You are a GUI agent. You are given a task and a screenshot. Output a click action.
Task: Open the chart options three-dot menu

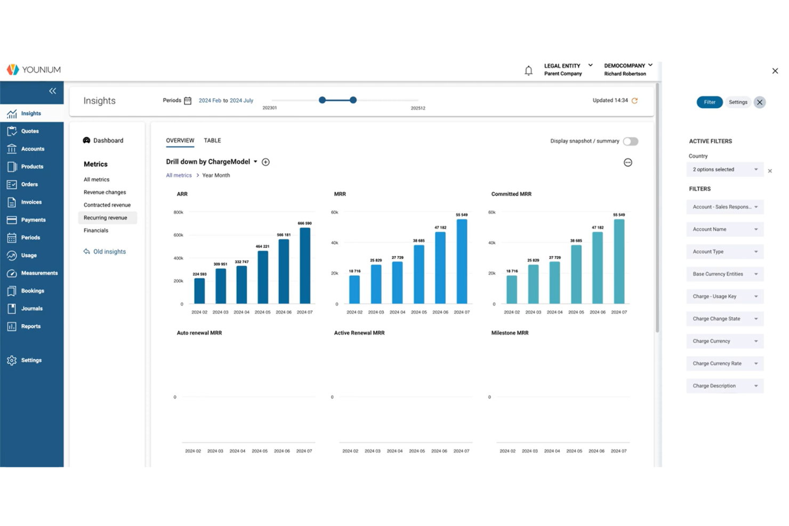(627, 163)
